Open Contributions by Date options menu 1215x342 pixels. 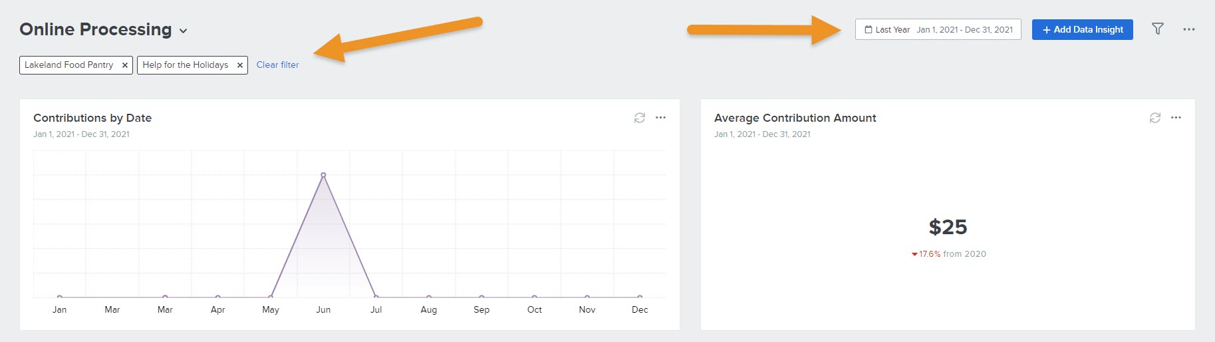(x=660, y=117)
